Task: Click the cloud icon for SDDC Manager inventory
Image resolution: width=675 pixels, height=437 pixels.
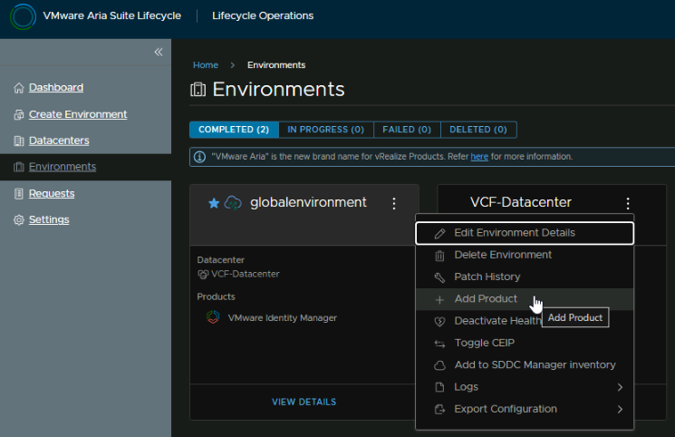Action: click(x=439, y=365)
